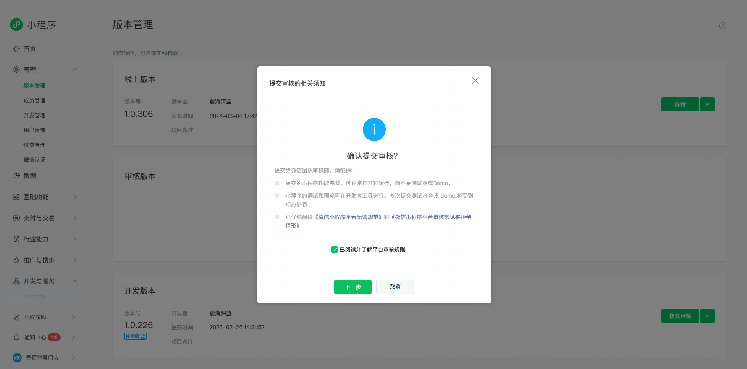747x369 pixels.
Task: Select 版本管理 in sidebar
Action: point(34,86)
